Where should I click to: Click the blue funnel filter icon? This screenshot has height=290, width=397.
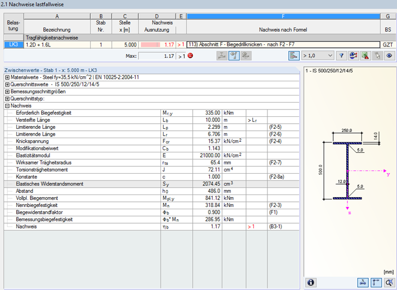[x=341, y=56]
